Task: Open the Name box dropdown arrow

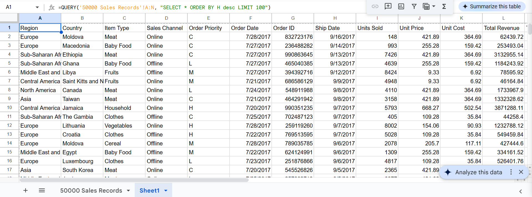Action: click(x=37, y=7)
